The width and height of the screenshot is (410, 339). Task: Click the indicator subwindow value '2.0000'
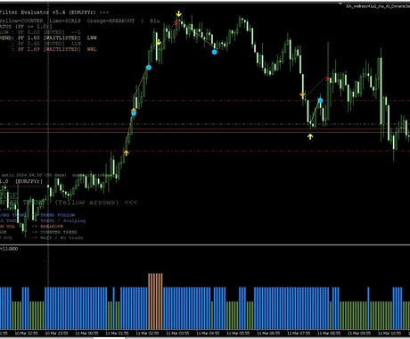[x=12, y=249]
